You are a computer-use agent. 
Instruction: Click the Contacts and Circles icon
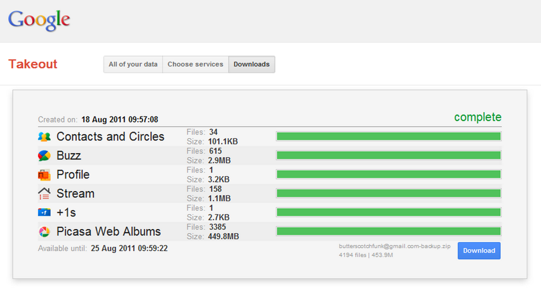pos(44,137)
